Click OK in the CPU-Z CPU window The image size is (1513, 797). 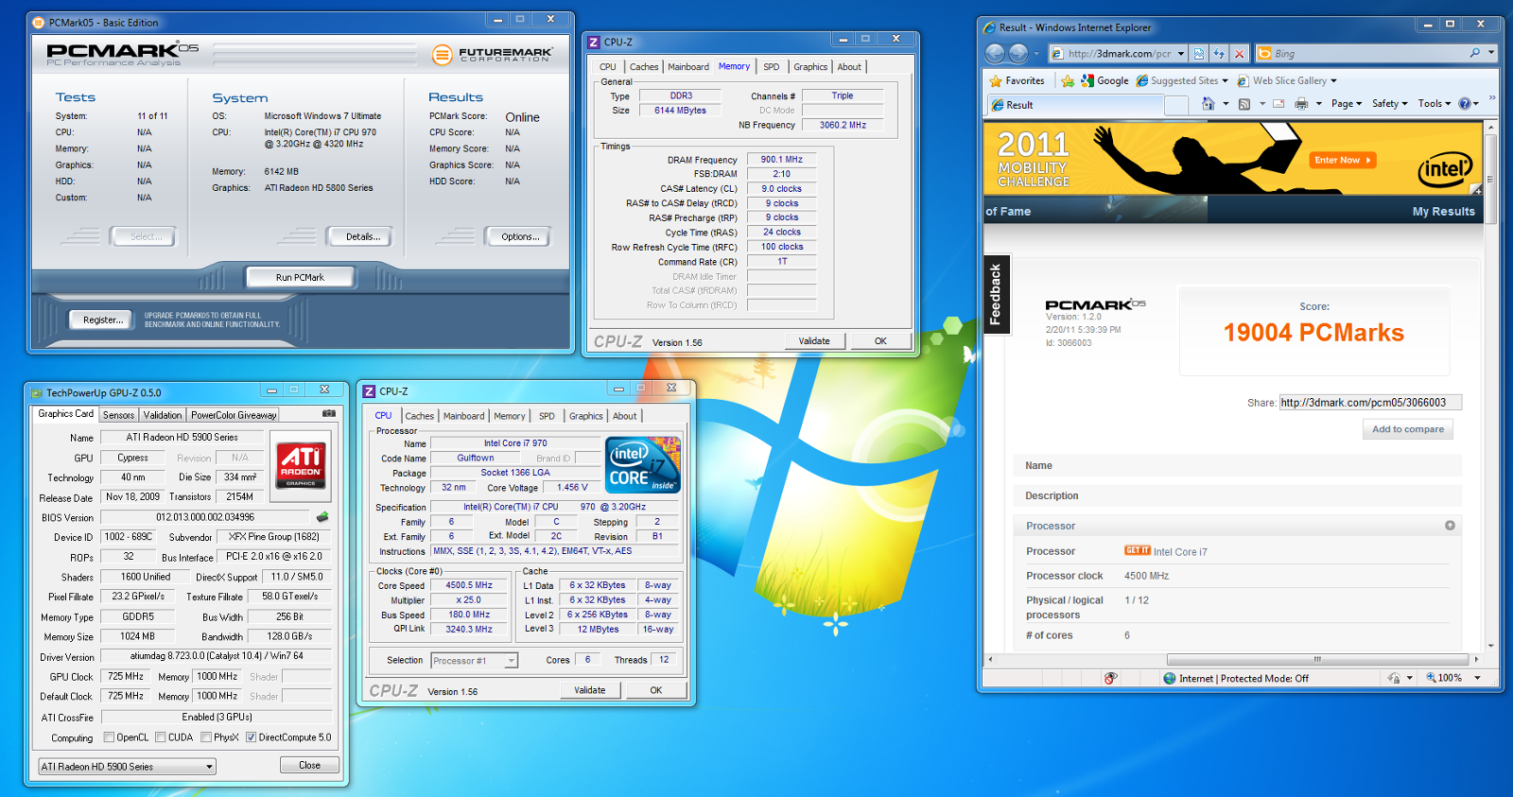coord(655,690)
